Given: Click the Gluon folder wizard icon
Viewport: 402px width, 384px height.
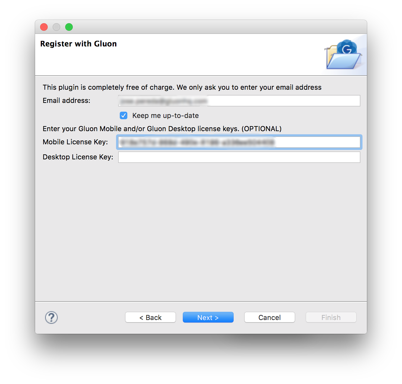Looking at the screenshot, I should [343, 55].
